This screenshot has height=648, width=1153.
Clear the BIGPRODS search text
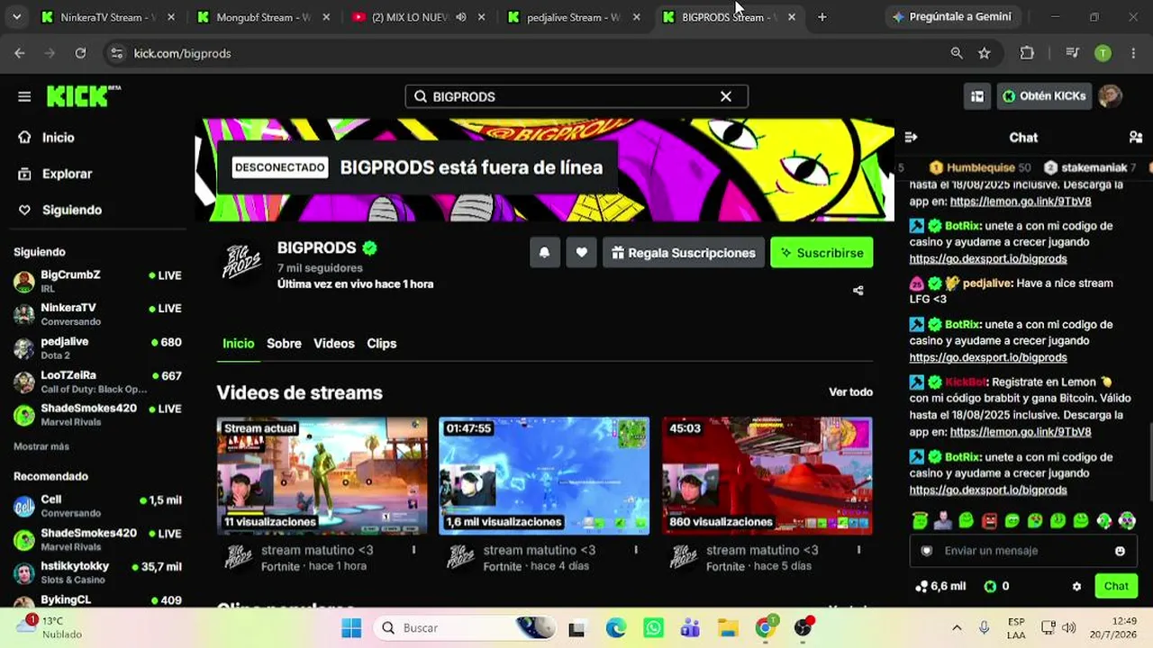(725, 96)
